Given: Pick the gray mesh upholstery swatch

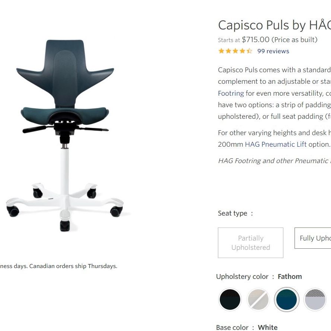Looking at the screenshot, I should [x=315, y=299].
